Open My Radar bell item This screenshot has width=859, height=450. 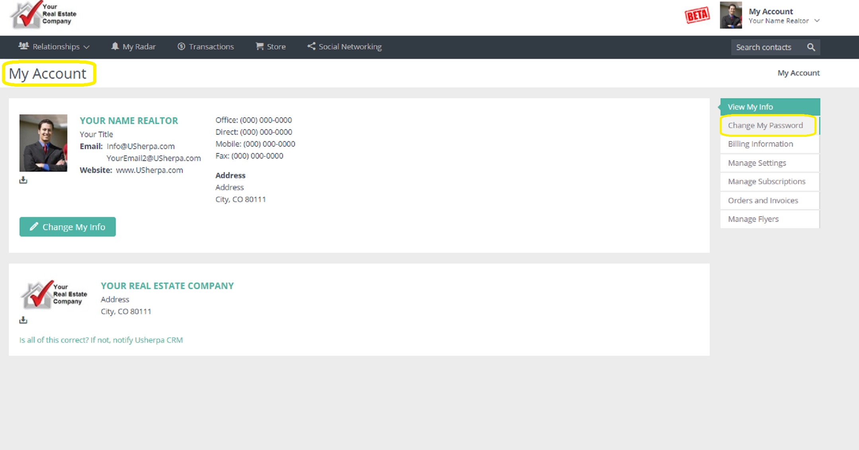click(x=133, y=47)
